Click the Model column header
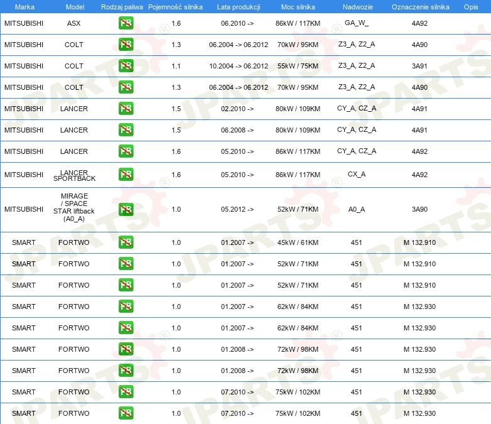Screen dimensions: 491x424 (x=74, y=6)
